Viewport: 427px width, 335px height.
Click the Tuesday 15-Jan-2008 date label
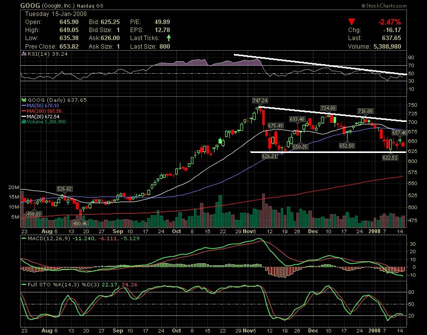[x=56, y=14]
